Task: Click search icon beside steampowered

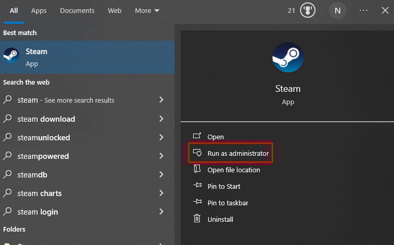Action: click(8, 156)
